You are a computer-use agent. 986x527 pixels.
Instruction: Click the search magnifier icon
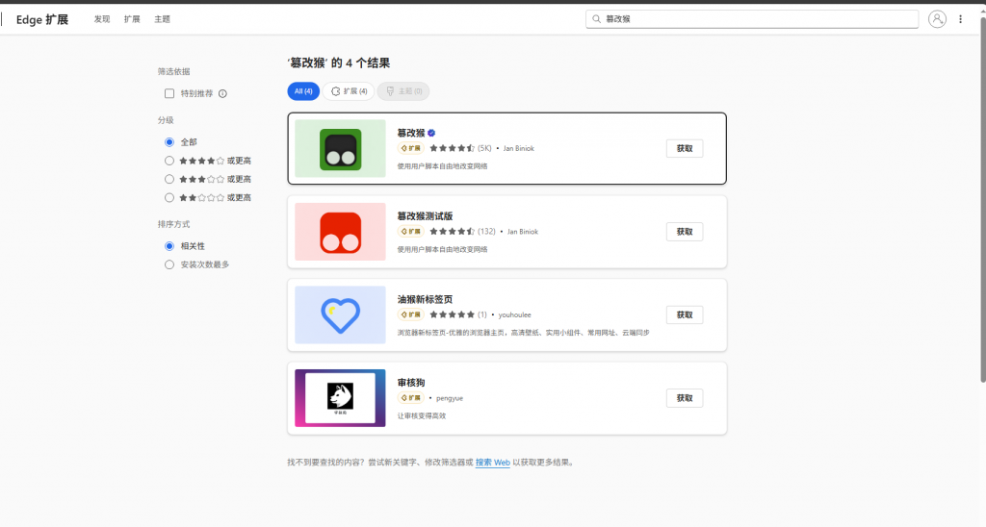pos(596,19)
